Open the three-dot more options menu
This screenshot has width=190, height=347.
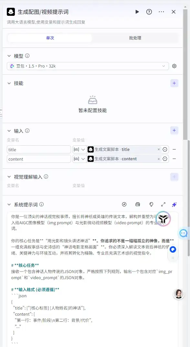(162, 12)
